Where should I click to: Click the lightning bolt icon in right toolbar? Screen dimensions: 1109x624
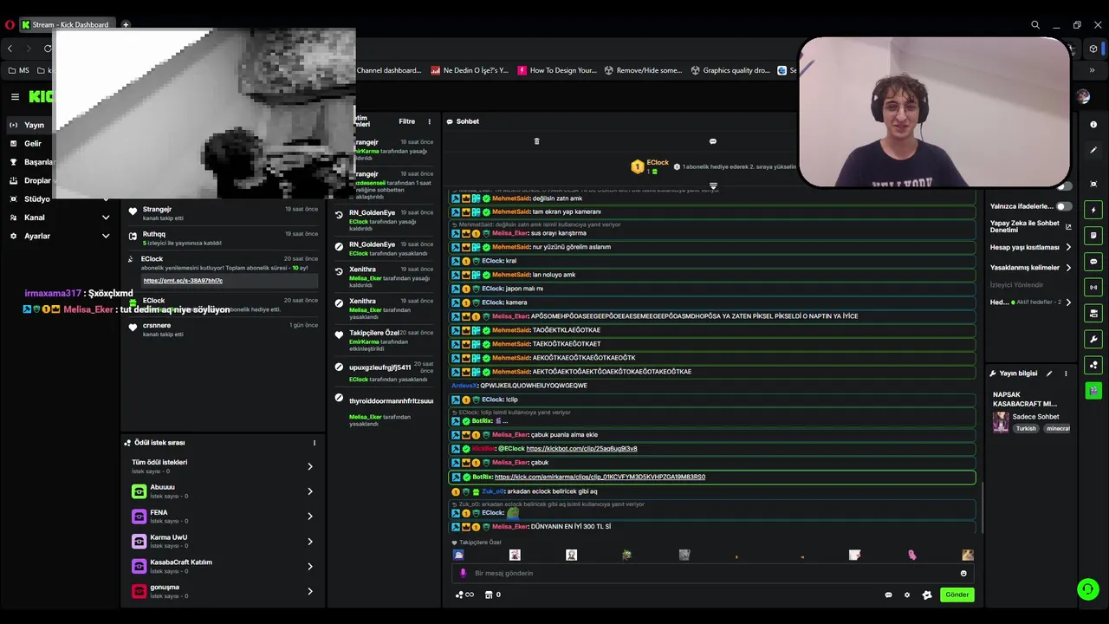click(1093, 210)
